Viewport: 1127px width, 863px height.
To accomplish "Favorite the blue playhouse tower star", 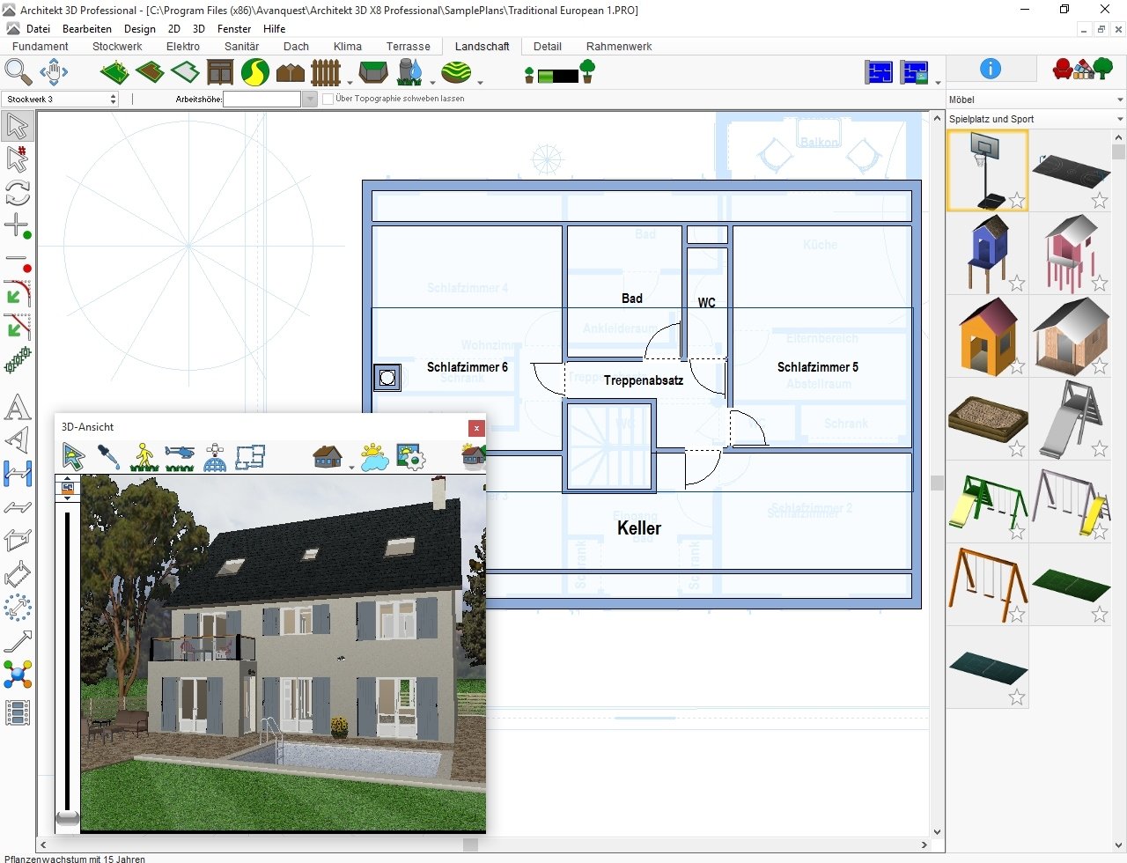I will point(1017,284).
